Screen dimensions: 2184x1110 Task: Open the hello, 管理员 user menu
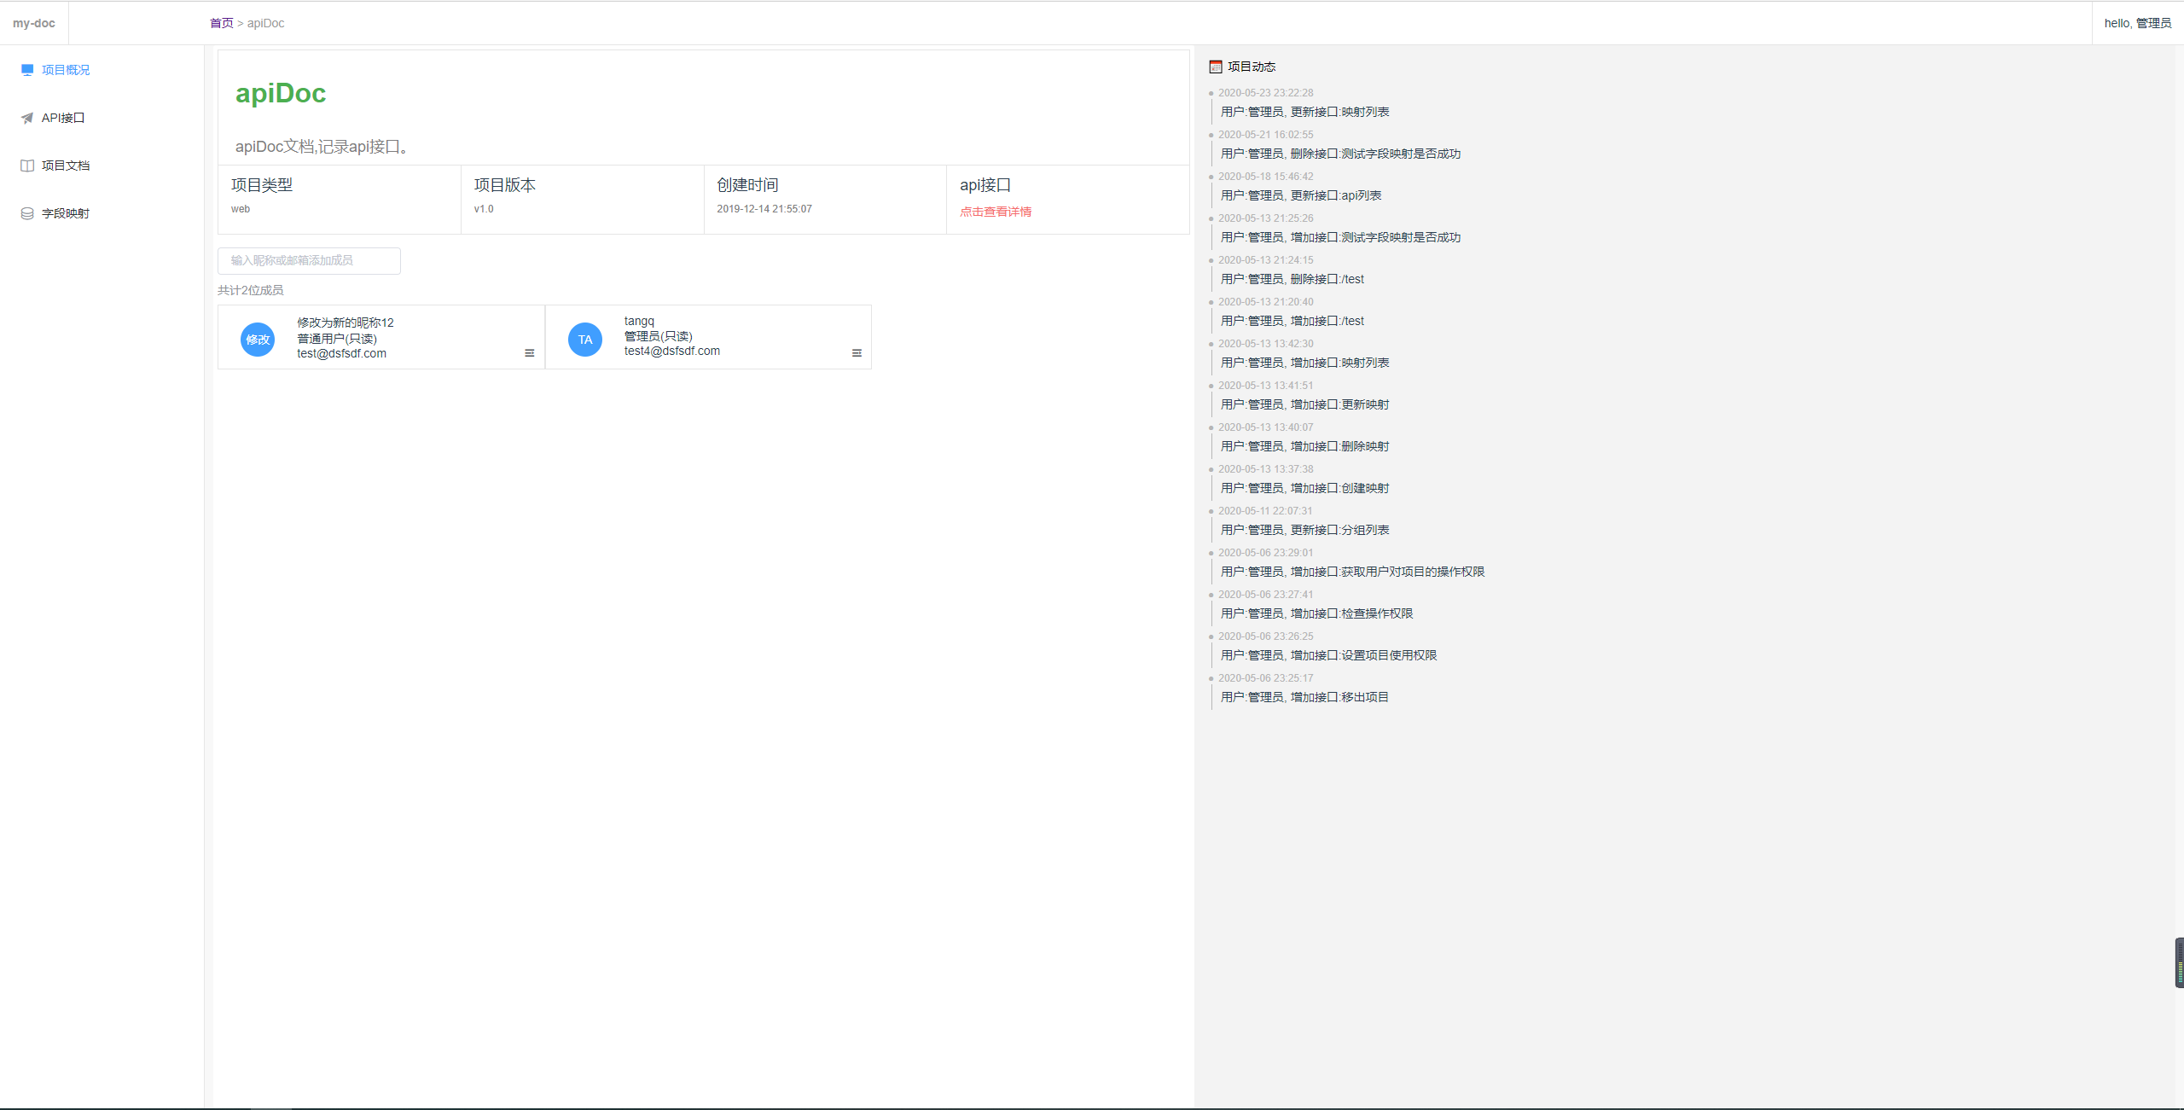click(x=2137, y=23)
